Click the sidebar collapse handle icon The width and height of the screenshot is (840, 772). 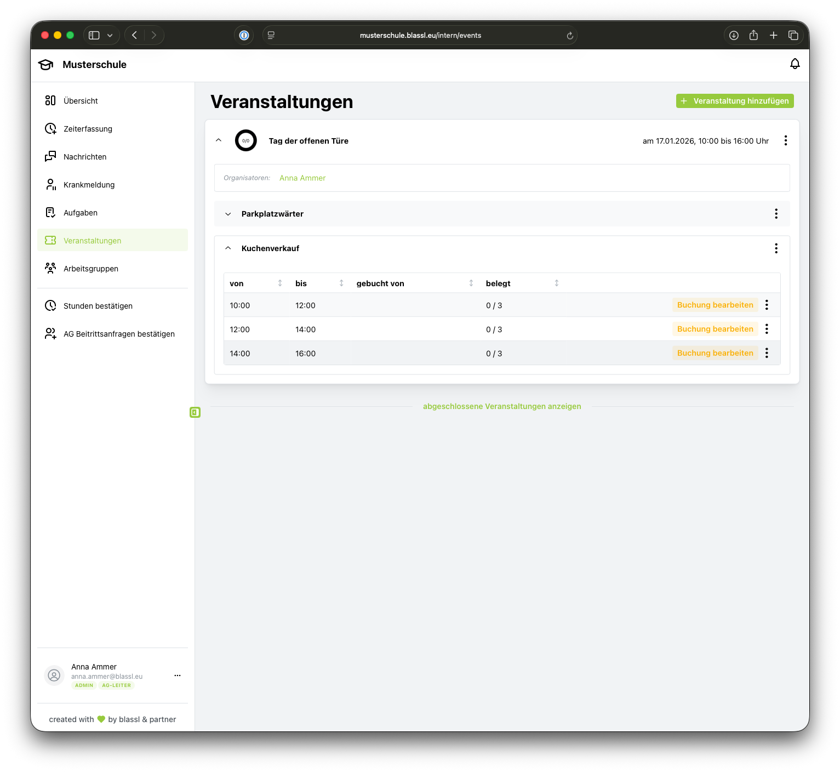coord(195,412)
